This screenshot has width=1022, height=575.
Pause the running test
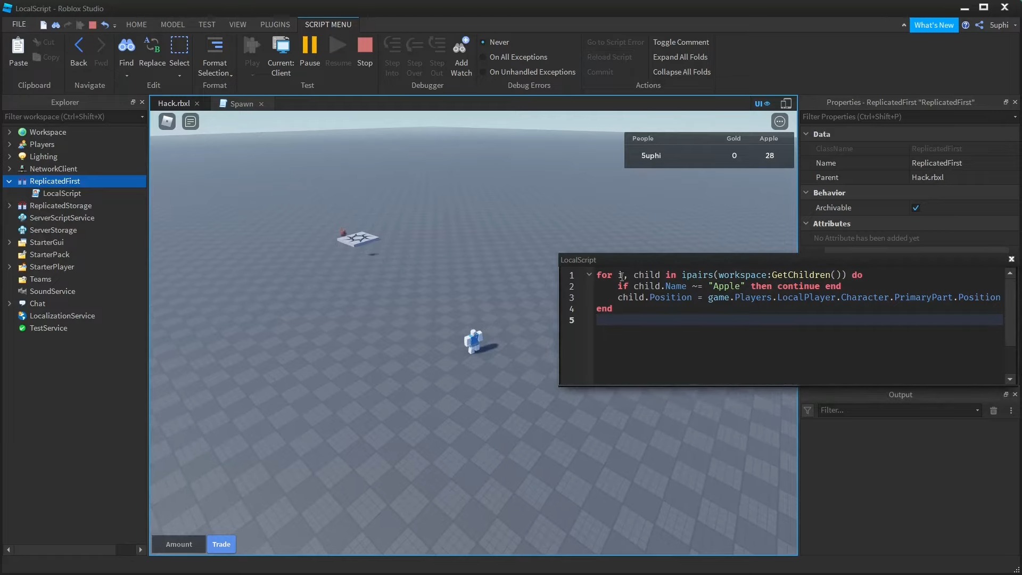point(310,46)
